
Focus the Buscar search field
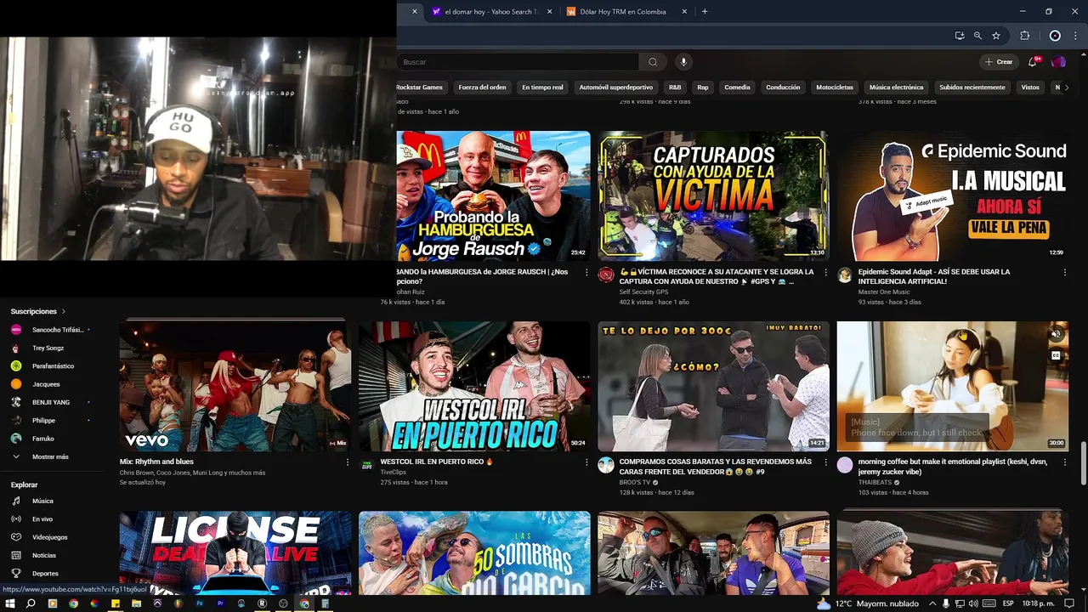518,62
